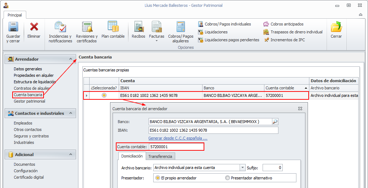Open Traspasos de dinero individual
The width and height of the screenshot is (368, 188).
(x=293, y=32)
